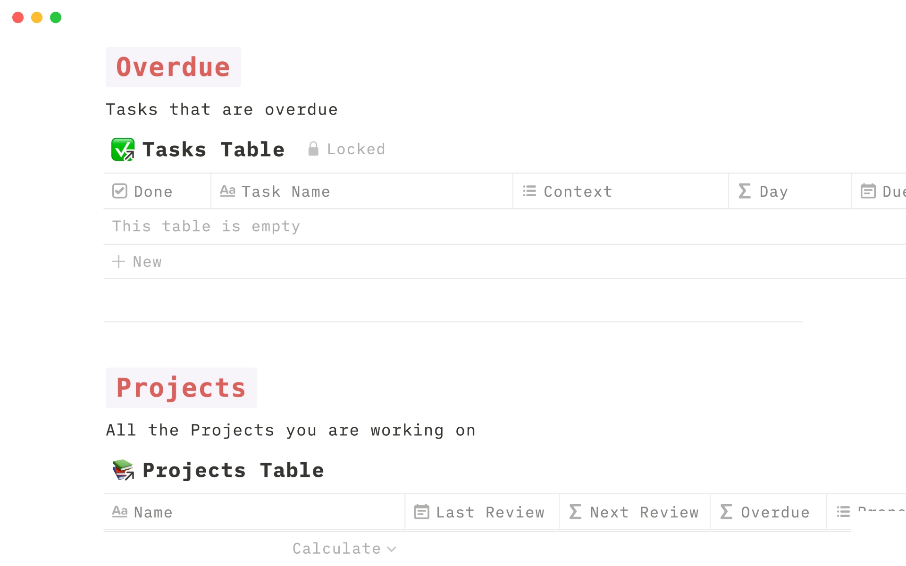Viewport: 906px width, 566px height.
Task: Click the Overdue formula column header
Action: (768, 512)
